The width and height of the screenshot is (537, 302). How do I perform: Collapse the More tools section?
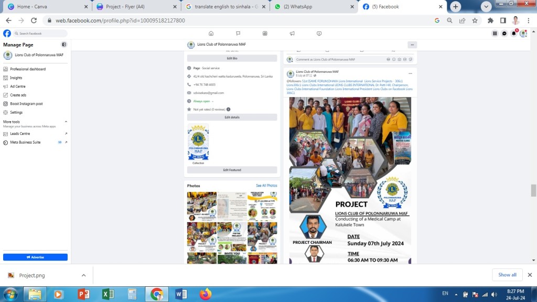coord(66,122)
